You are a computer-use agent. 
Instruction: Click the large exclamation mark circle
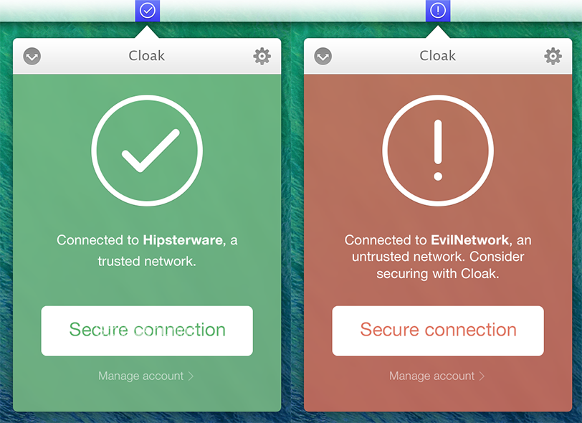[438, 151]
